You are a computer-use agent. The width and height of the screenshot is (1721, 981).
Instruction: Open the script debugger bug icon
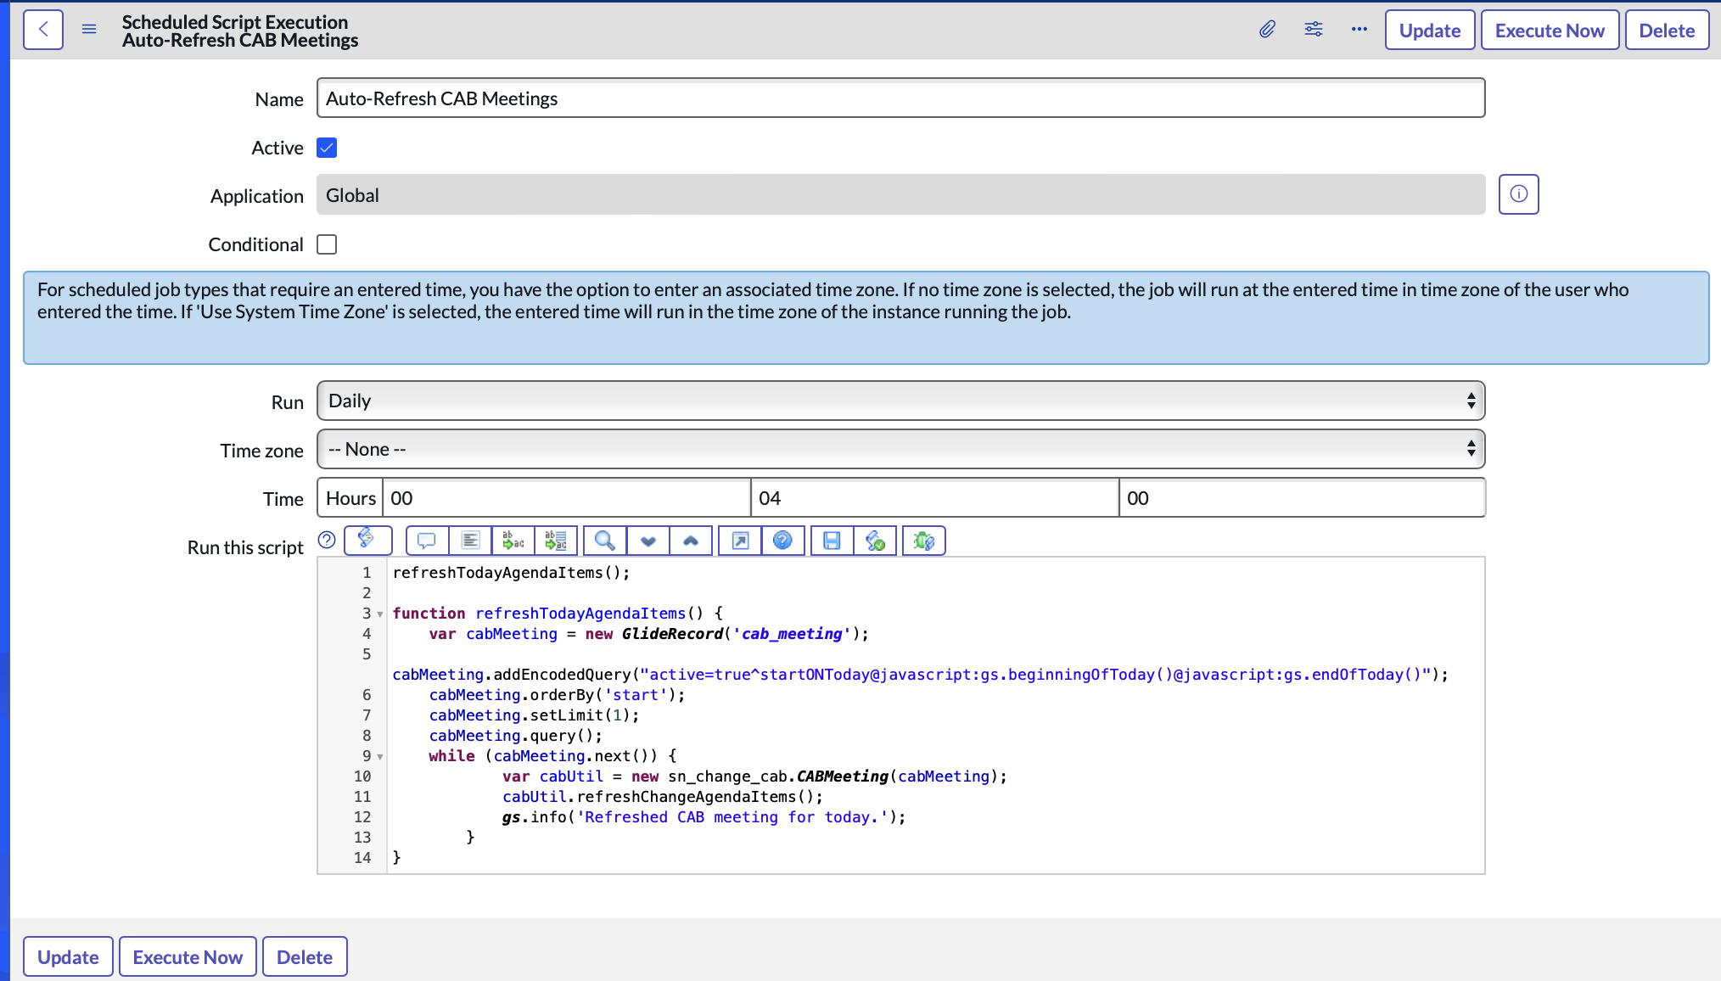point(923,541)
